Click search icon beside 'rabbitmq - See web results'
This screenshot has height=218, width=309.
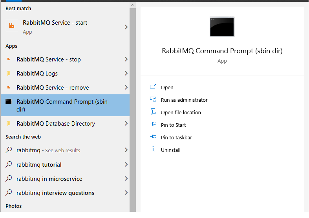(9, 150)
